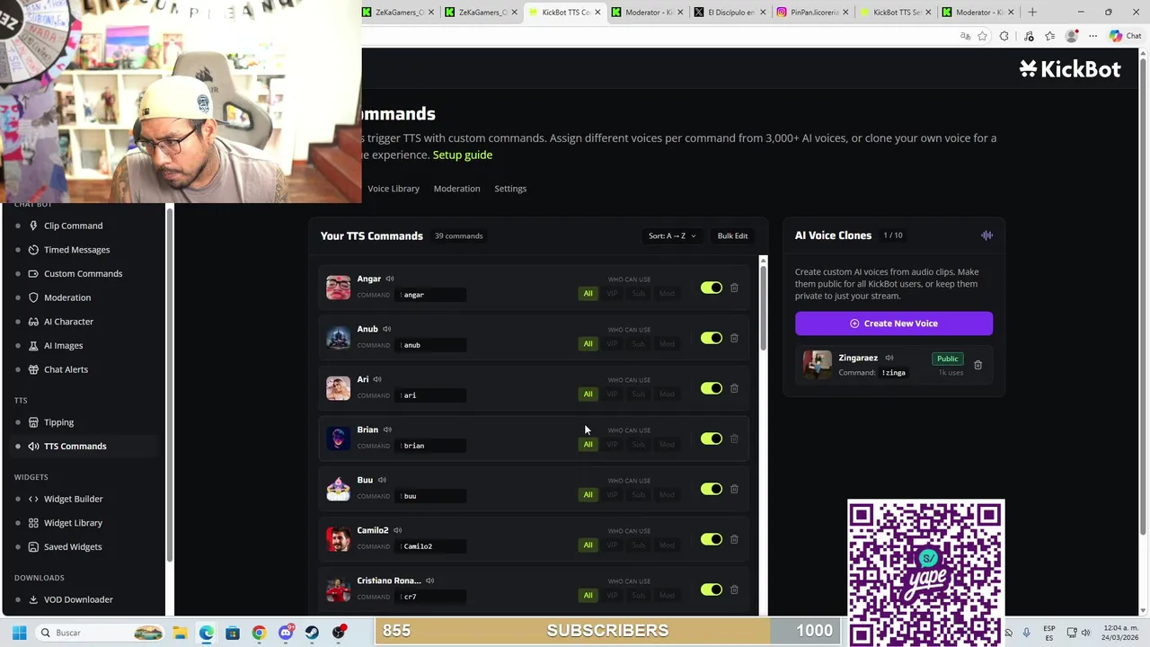The width and height of the screenshot is (1150, 647).
Task: Open Clip Command in the sidebar
Action: (73, 226)
